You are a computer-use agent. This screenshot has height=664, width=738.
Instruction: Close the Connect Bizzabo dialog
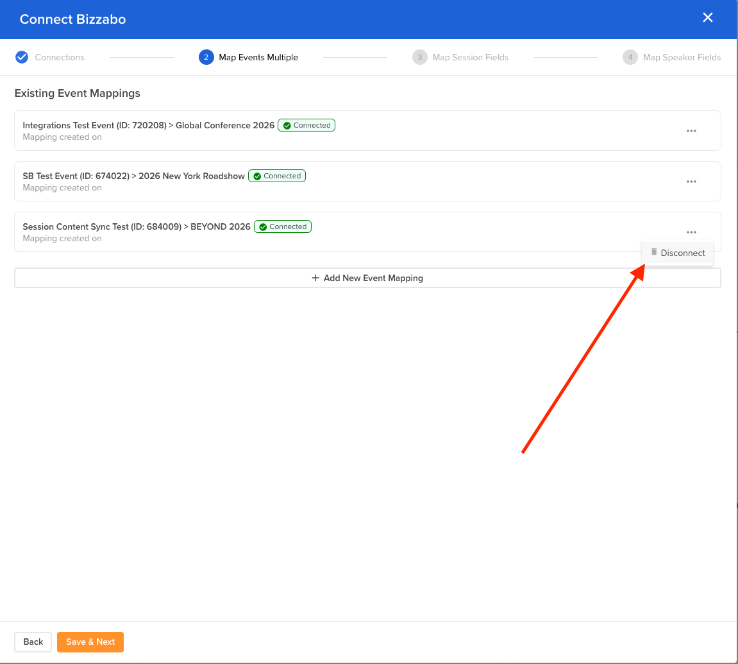pyautogui.click(x=707, y=18)
